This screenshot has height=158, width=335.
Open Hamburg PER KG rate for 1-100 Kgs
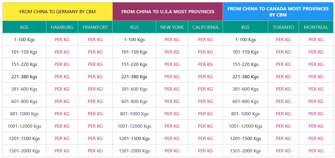click(62, 40)
